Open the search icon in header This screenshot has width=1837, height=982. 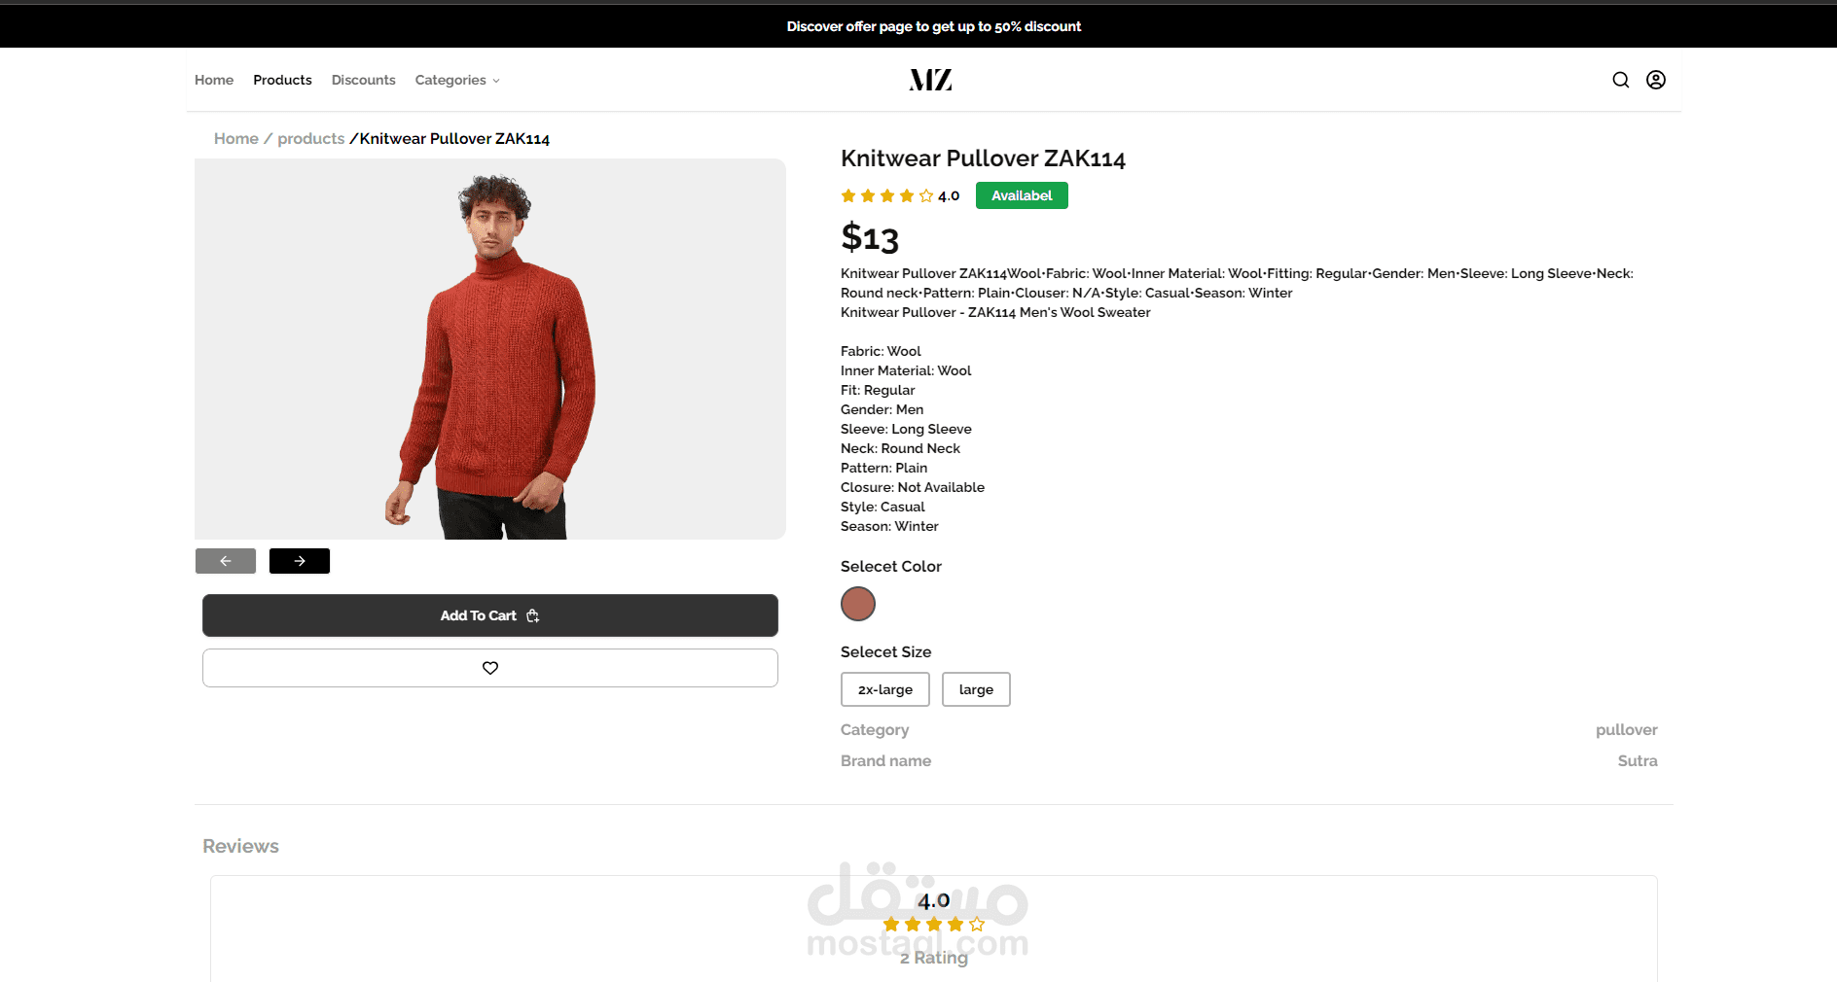click(1620, 80)
